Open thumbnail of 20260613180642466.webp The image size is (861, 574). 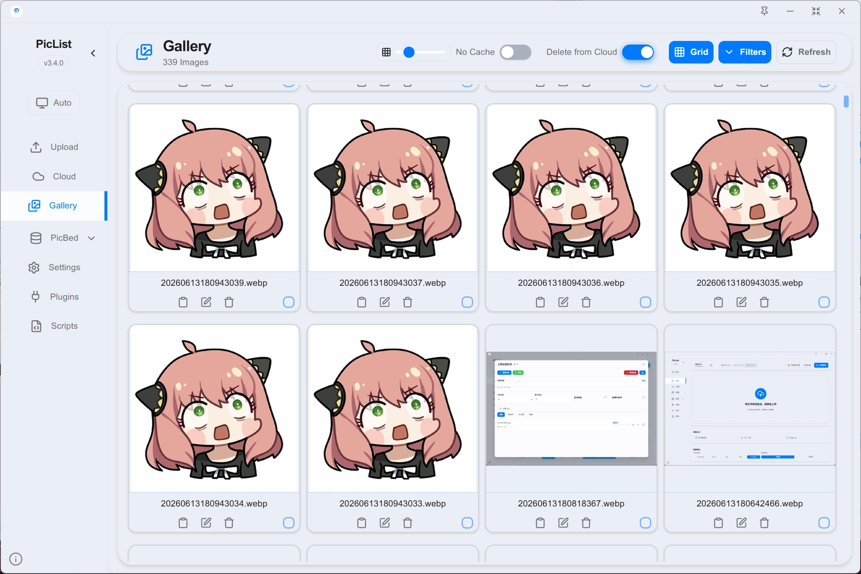click(750, 408)
